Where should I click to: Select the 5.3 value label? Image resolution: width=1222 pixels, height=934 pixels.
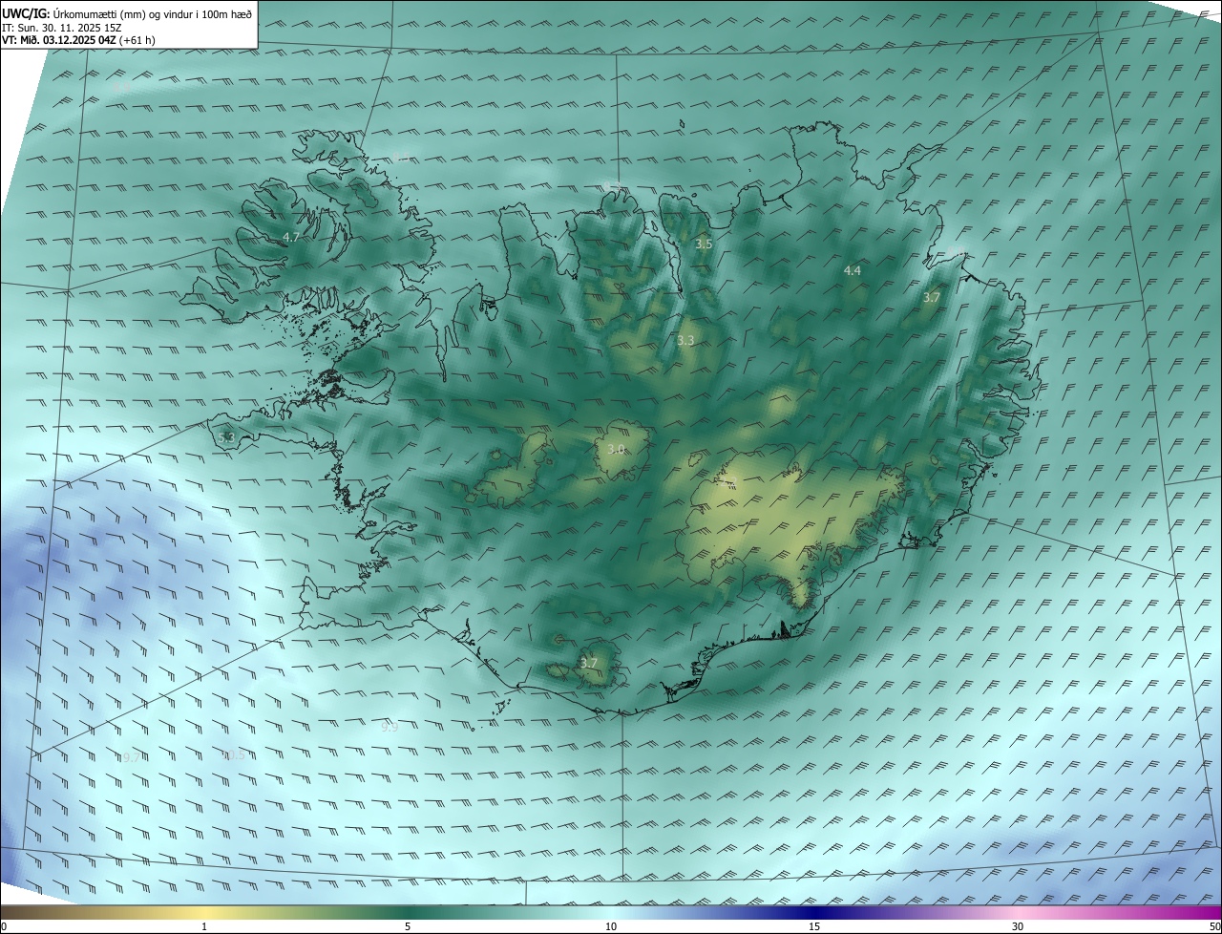(x=226, y=438)
